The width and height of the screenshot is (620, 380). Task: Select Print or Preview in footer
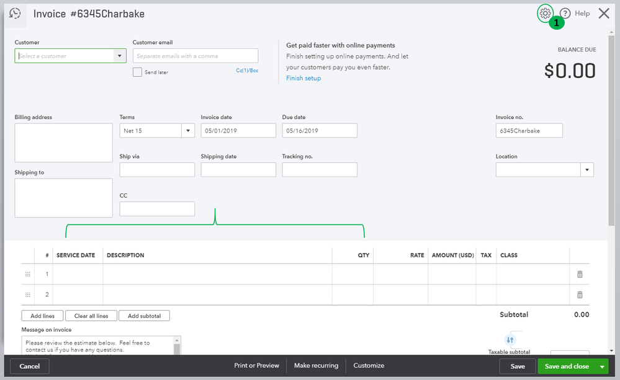[256, 366]
